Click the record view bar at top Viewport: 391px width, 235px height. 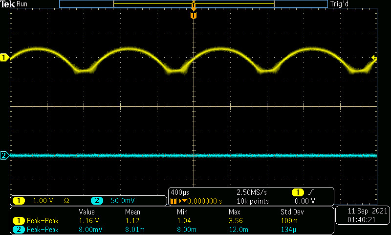[x=194, y=4]
